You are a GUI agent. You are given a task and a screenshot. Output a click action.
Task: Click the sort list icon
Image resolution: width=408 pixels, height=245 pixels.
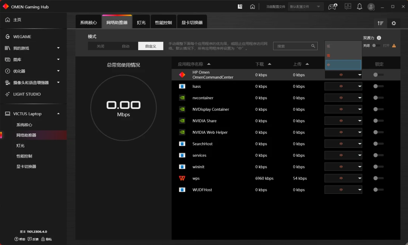pos(380,23)
